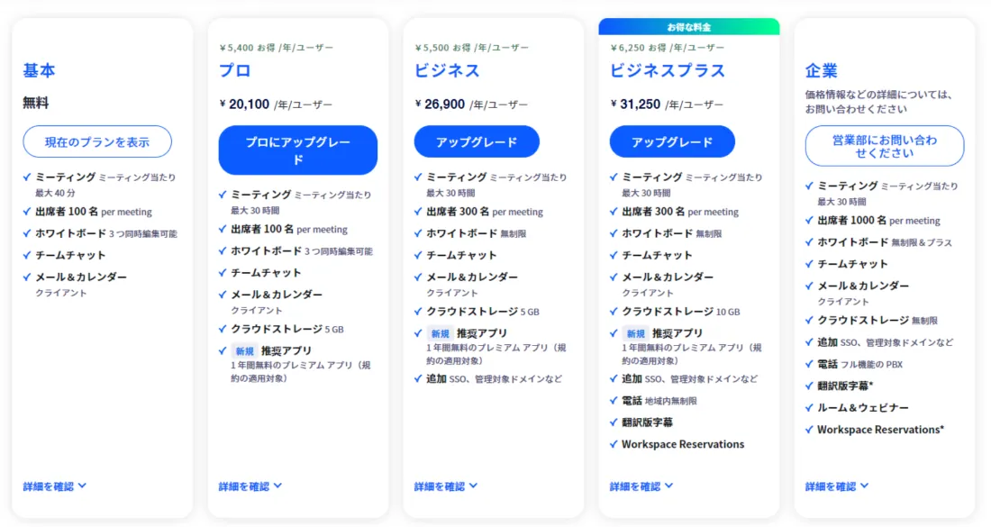Click 現在のプランを表示 button in 基本 plan

point(97,141)
